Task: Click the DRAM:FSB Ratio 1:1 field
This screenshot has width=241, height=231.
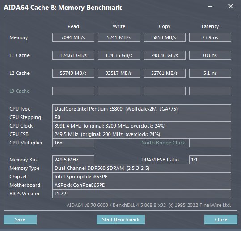Action: pos(210,160)
